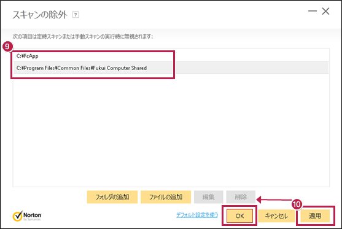Click the キャンセル button
Viewport: 342px width, 229px height.
click(x=276, y=216)
